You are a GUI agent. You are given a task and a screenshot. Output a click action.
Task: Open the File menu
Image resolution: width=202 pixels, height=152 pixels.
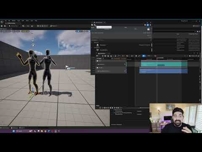coord(6,21)
